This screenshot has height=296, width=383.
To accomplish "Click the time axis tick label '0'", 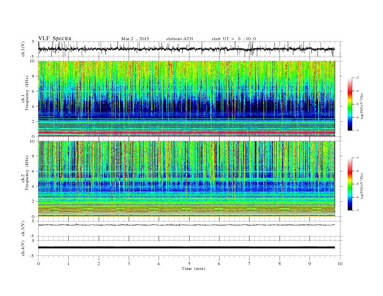I will point(38,264).
